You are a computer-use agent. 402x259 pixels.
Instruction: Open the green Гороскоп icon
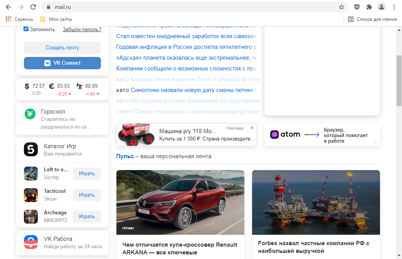pos(30,114)
